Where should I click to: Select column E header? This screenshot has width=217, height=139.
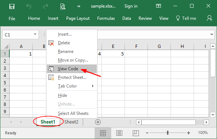pos(113,46)
